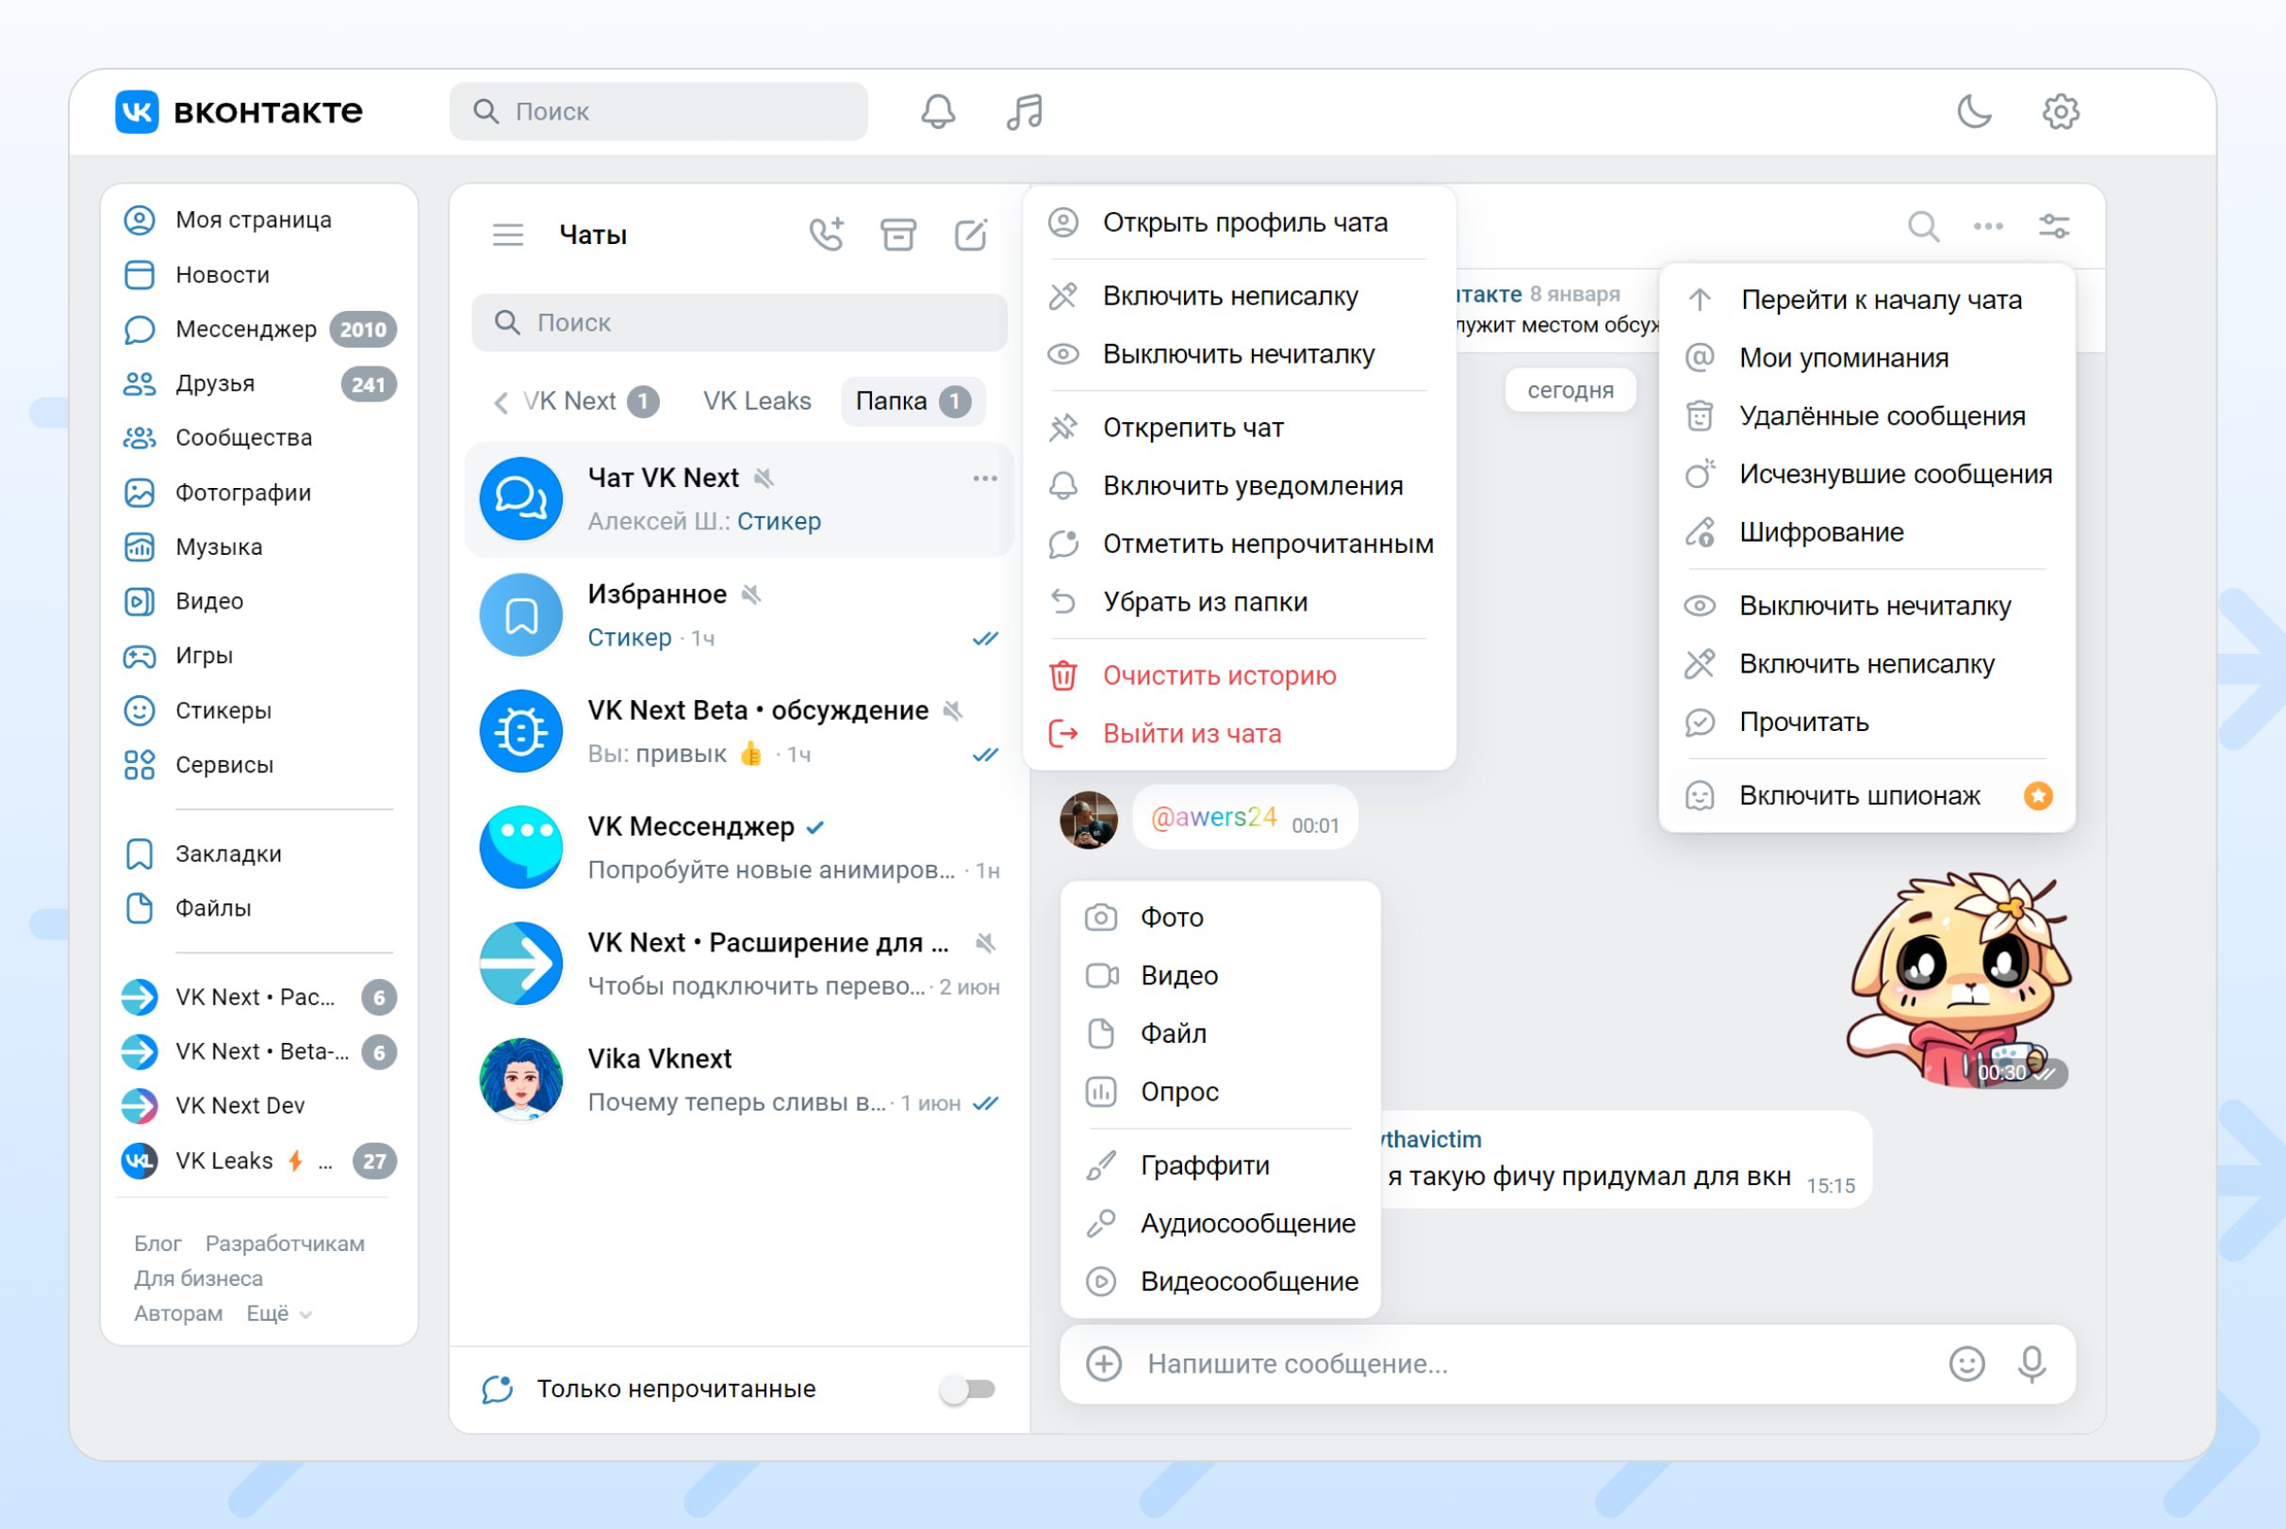Screen dimensions: 2286x1529
Task: Click the Поиск field in the chats panel
Action: coord(738,323)
